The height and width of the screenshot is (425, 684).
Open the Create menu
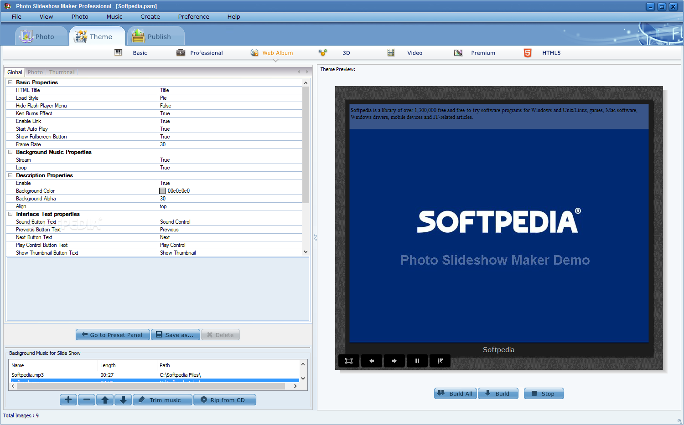tap(150, 16)
